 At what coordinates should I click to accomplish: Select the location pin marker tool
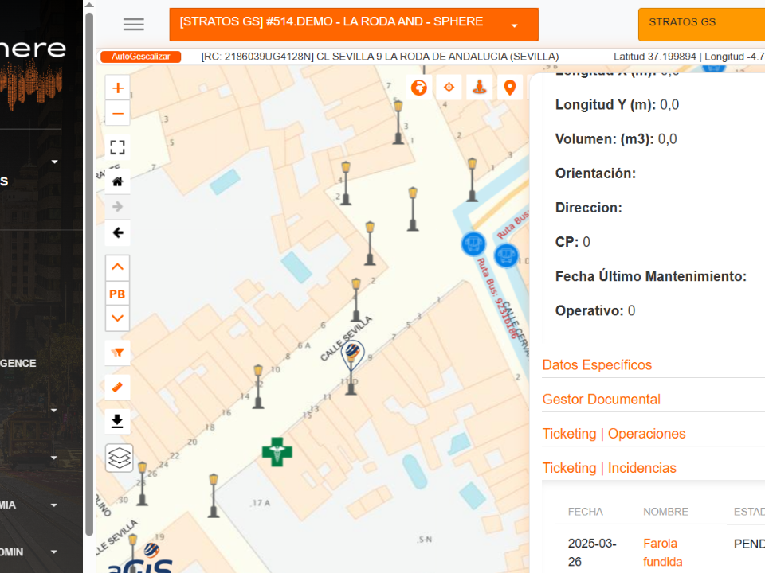[510, 88]
